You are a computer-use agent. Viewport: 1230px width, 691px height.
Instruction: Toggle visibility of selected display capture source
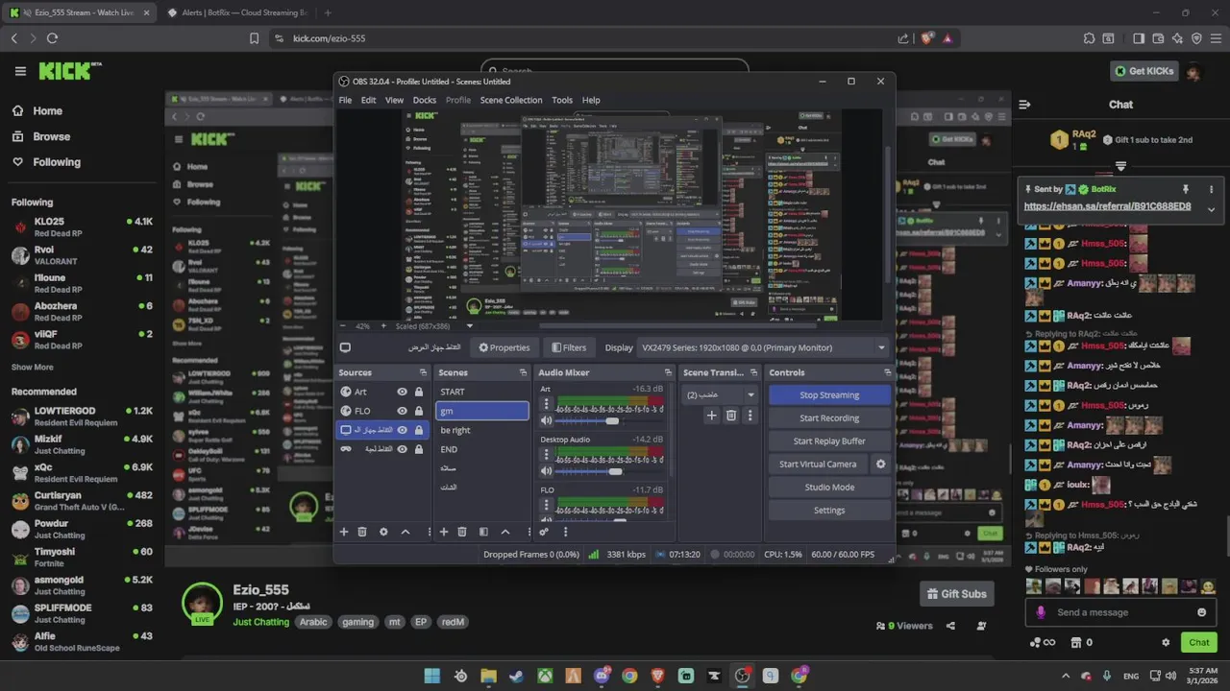click(403, 430)
